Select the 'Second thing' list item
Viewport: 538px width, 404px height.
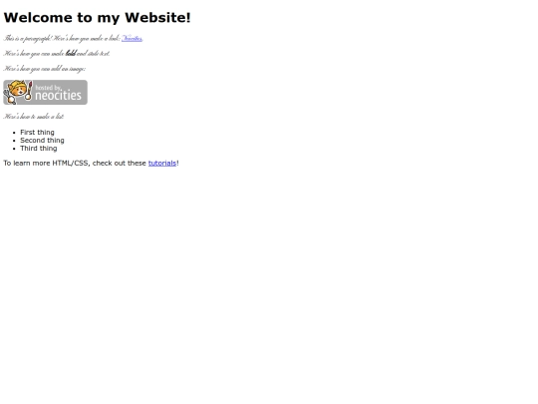click(42, 141)
